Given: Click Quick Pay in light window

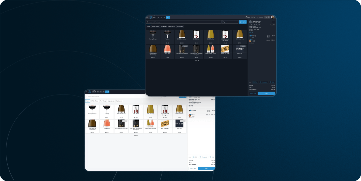Looking at the screenshot, I should (193, 168).
